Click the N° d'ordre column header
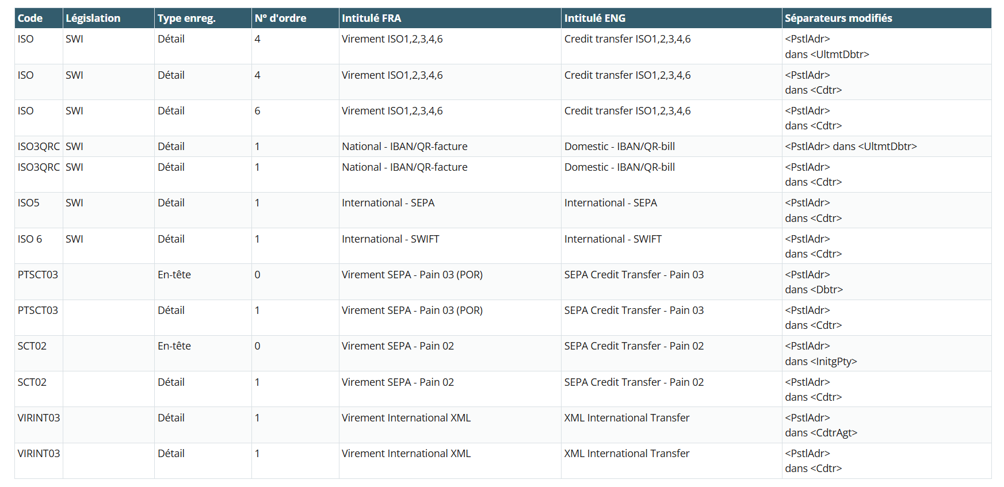The height and width of the screenshot is (487, 1004). 280,18
